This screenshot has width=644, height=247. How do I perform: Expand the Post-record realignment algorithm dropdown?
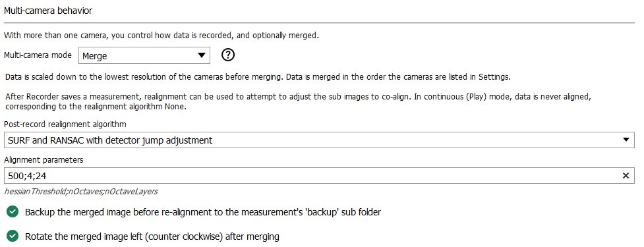coord(319,140)
